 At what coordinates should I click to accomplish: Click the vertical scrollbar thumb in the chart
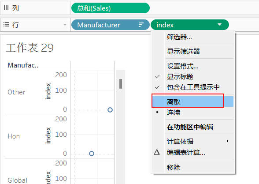[x=121, y=84]
